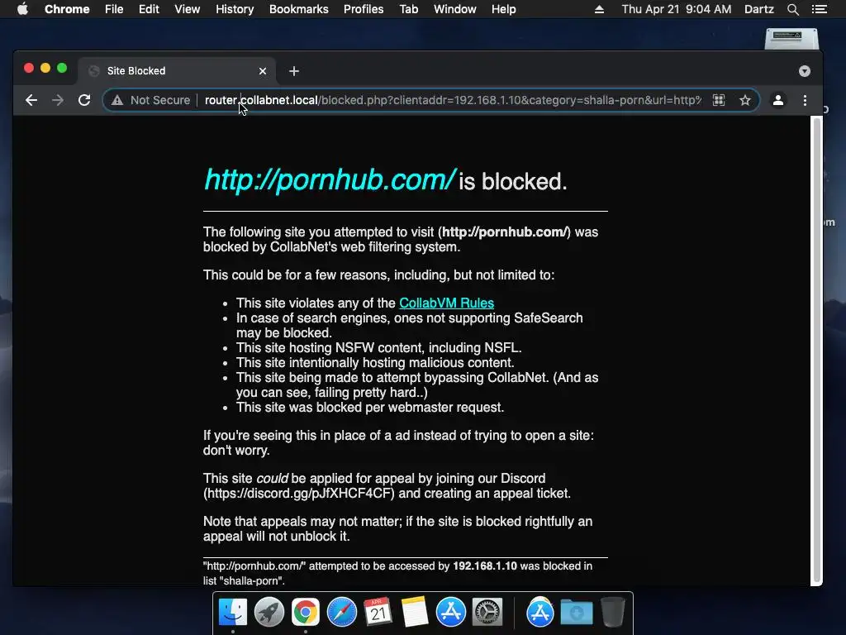This screenshot has height=635, width=846.
Task: Click the Not Secure warning icon
Action: point(117,100)
